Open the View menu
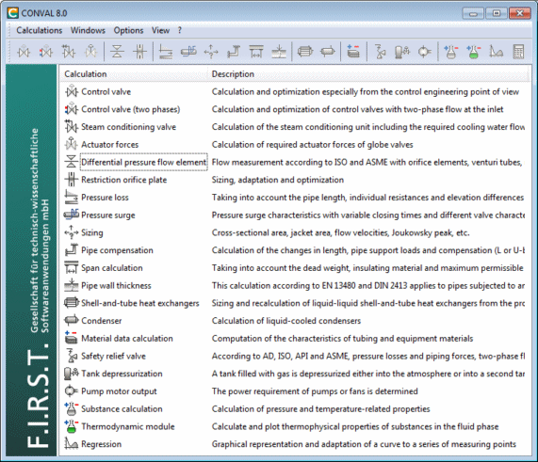This screenshot has width=538, height=462. (x=160, y=30)
